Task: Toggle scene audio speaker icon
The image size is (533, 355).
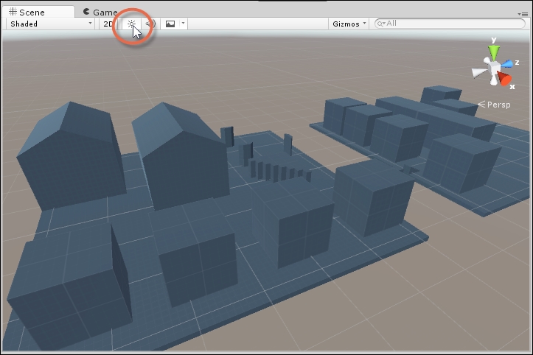Action: (x=150, y=24)
